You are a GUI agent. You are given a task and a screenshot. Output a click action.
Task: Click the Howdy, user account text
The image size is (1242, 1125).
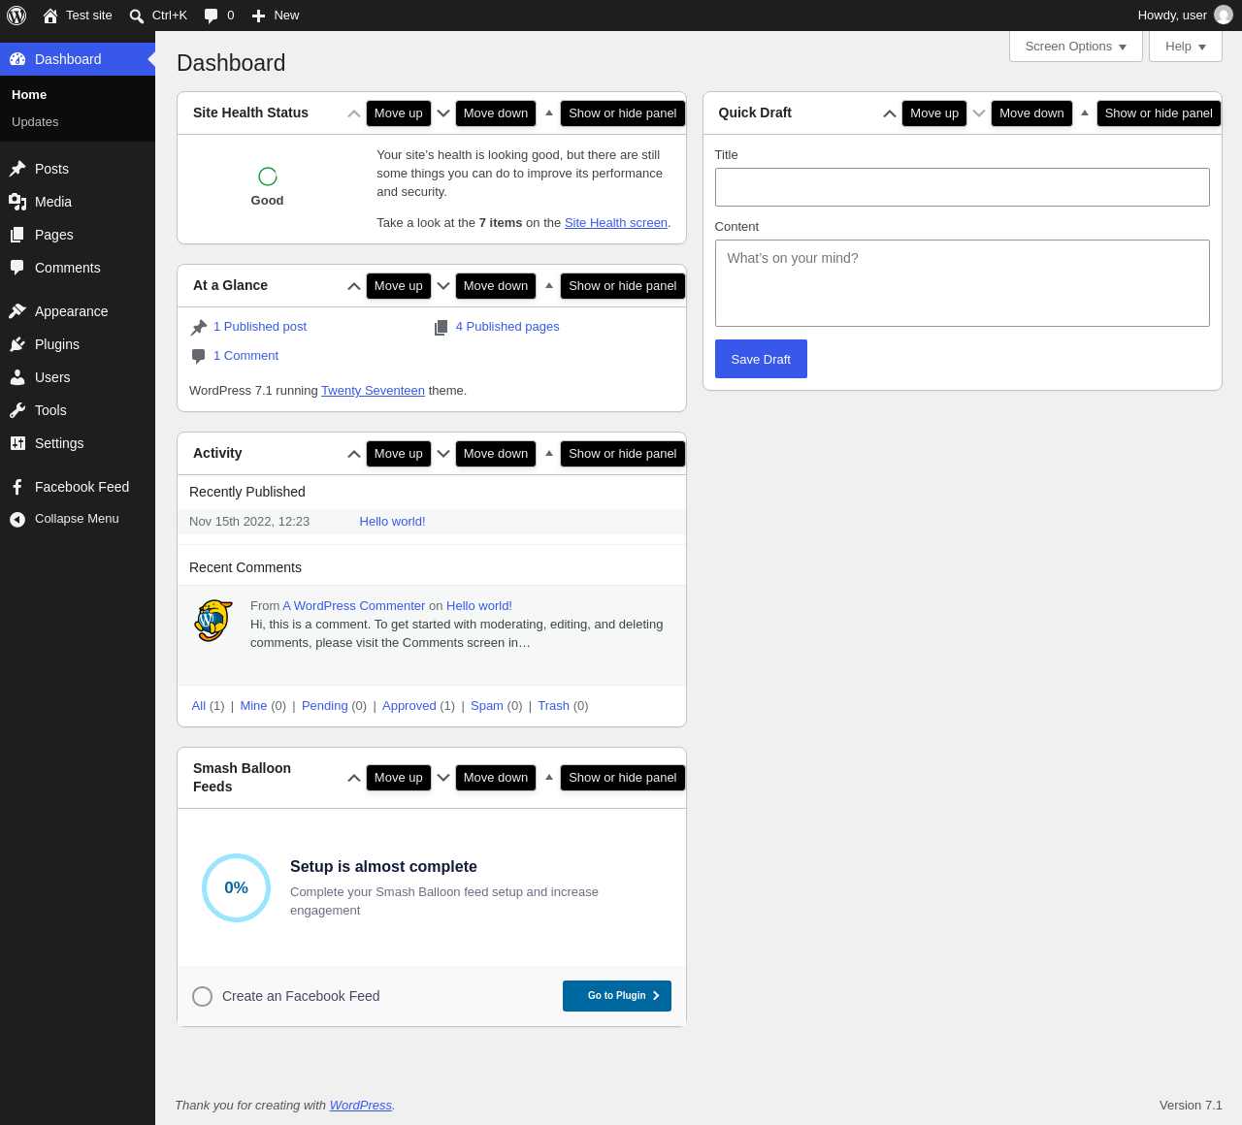point(1172,16)
